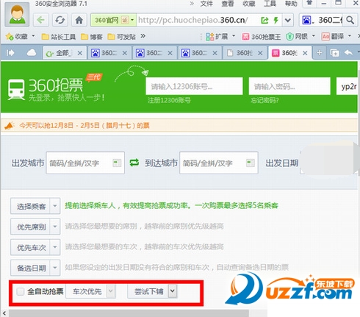Open the 可发贴 bookmark folder
Screen dimensions: 360x317
pyautogui.click(x=122, y=37)
